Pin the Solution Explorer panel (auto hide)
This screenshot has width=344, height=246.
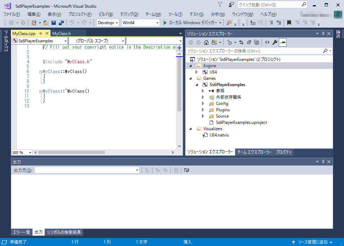point(323,34)
